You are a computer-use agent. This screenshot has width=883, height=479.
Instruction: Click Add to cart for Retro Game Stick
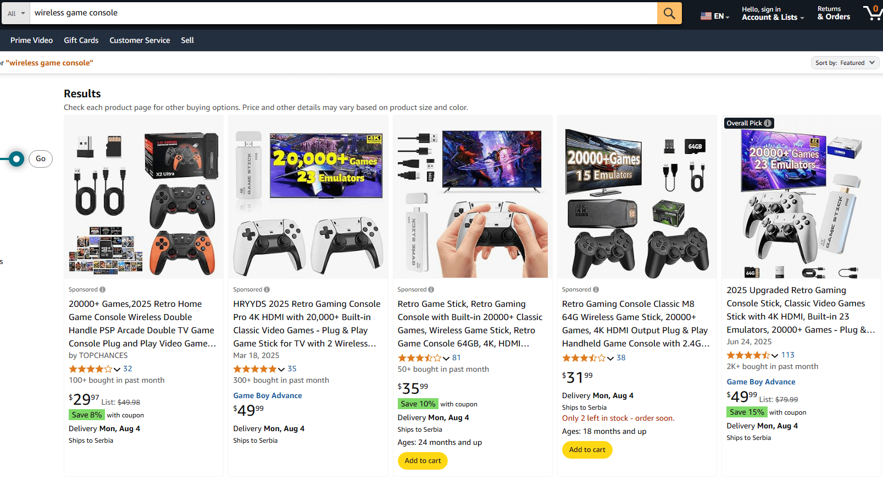tap(422, 460)
